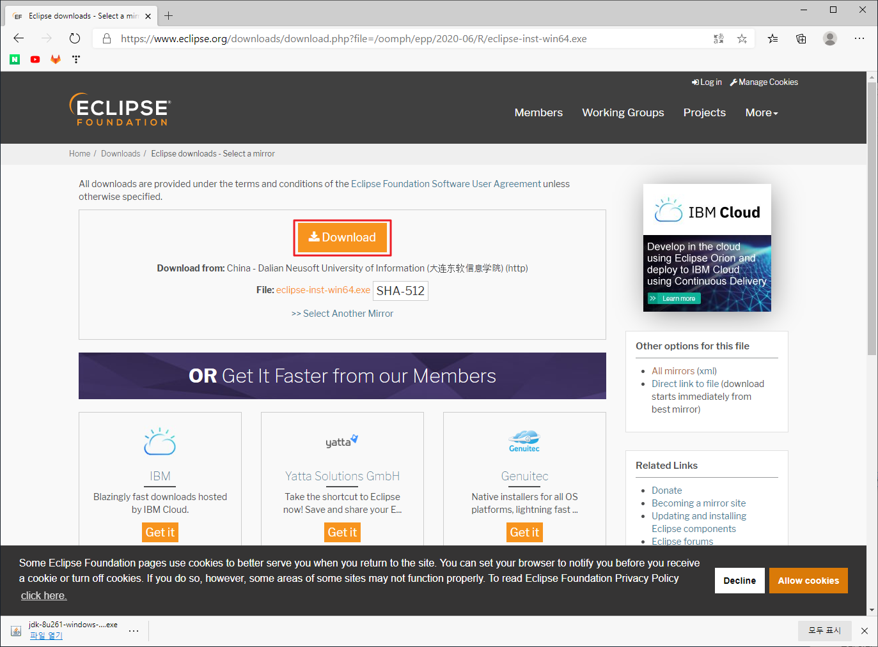Click the Eclipse Foundation logo
The image size is (878, 647).
click(120, 109)
